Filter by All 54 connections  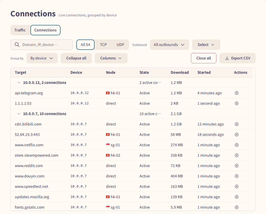pos(85,45)
